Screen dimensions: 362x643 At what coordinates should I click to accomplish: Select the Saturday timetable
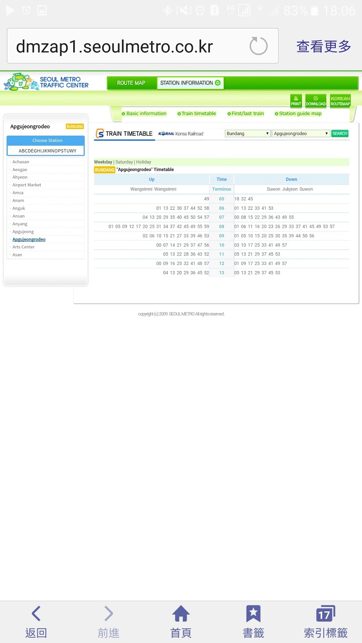point(124,162)
